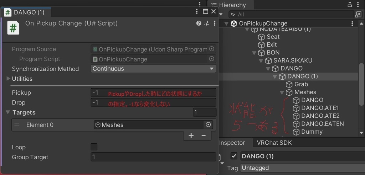Click the search magnifier in Hierarchy search
Viewport: 365px width, 175px height.
click(233, 15)
